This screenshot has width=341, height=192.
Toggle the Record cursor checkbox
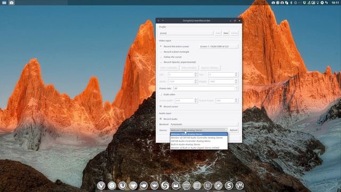tap(169, 107)
